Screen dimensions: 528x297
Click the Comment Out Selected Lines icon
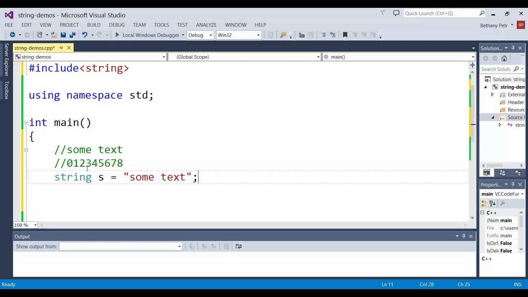(x=323, y=35)
